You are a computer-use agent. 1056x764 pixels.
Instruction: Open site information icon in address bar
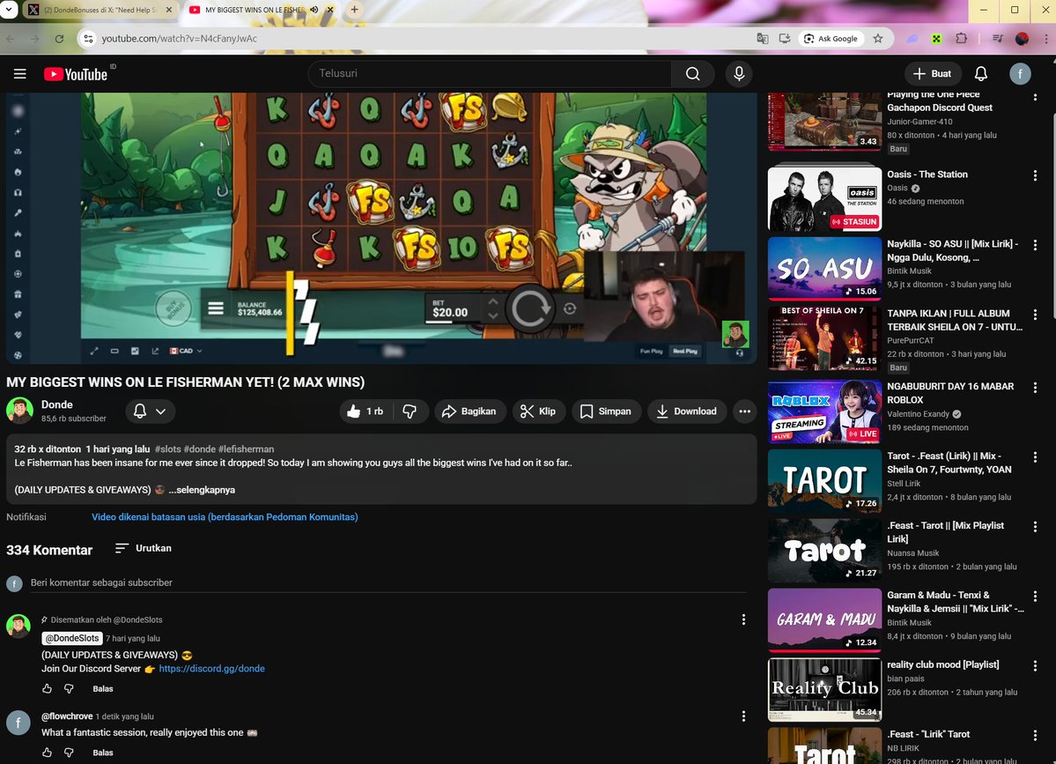tap(88, 39)
